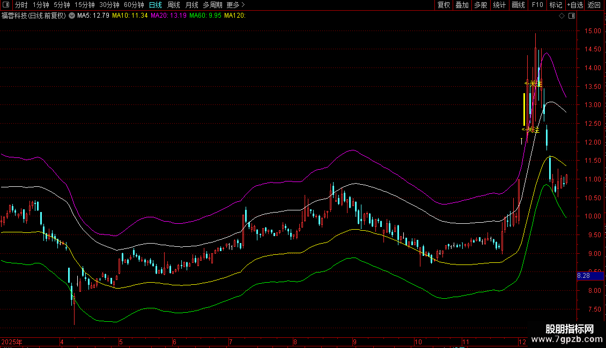Select the 60分钟 period
This screenshot has height=348, width=606.
coord(134,5)
